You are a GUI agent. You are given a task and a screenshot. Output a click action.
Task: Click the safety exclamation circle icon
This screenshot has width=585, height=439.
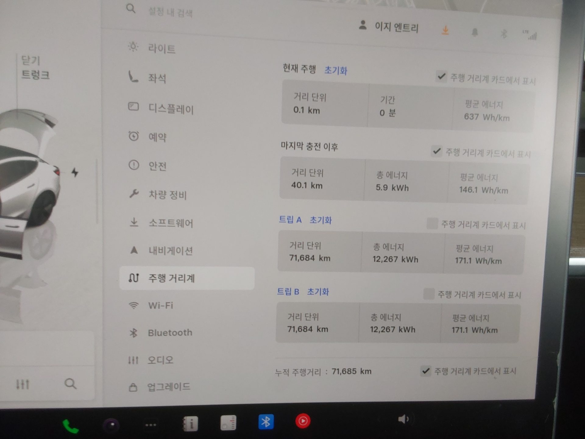[133, 165]
